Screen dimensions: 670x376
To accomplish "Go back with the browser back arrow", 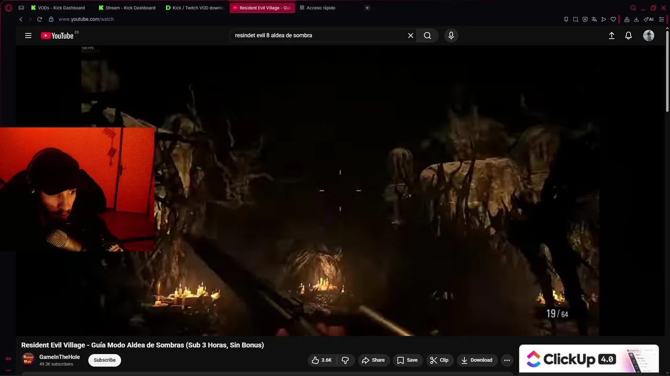I will 21,19.
